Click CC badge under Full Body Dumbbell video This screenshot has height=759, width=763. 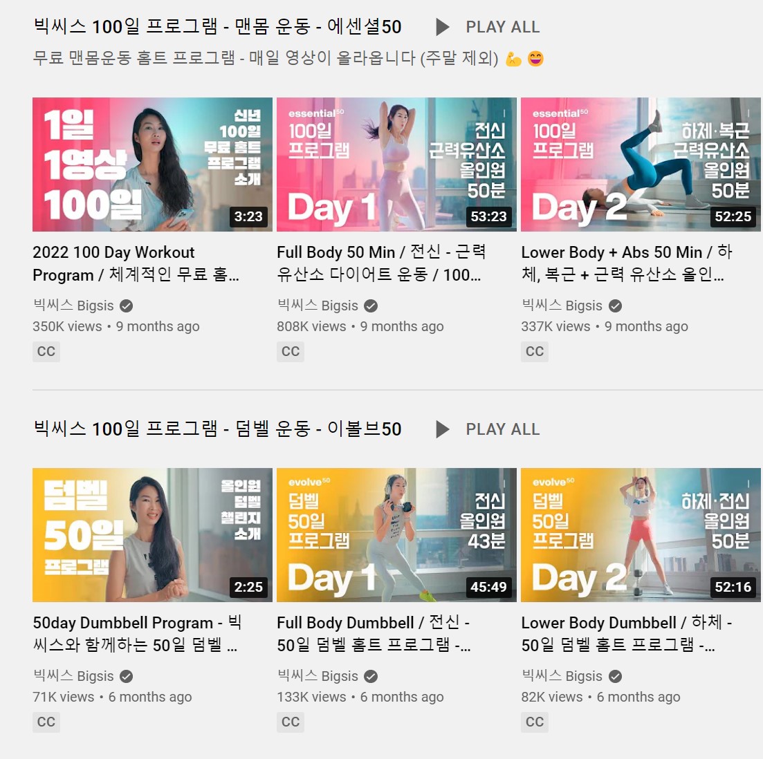291,722
